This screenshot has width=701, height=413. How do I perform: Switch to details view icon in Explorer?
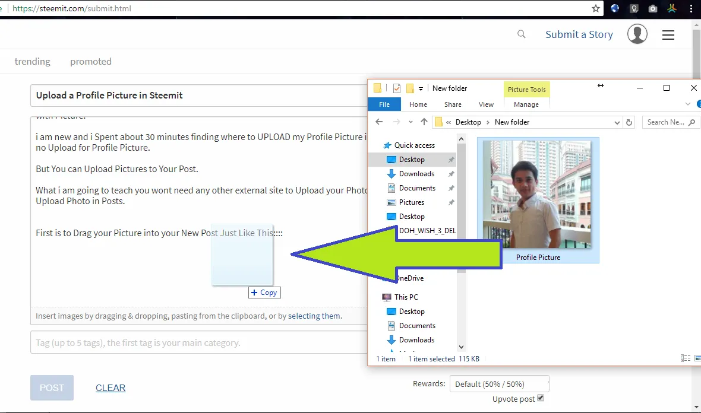(686, 358)
